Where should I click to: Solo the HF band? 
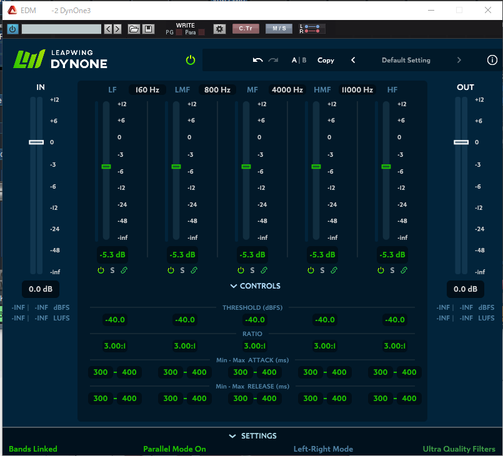pyautogui.click(x=392, y=270)
